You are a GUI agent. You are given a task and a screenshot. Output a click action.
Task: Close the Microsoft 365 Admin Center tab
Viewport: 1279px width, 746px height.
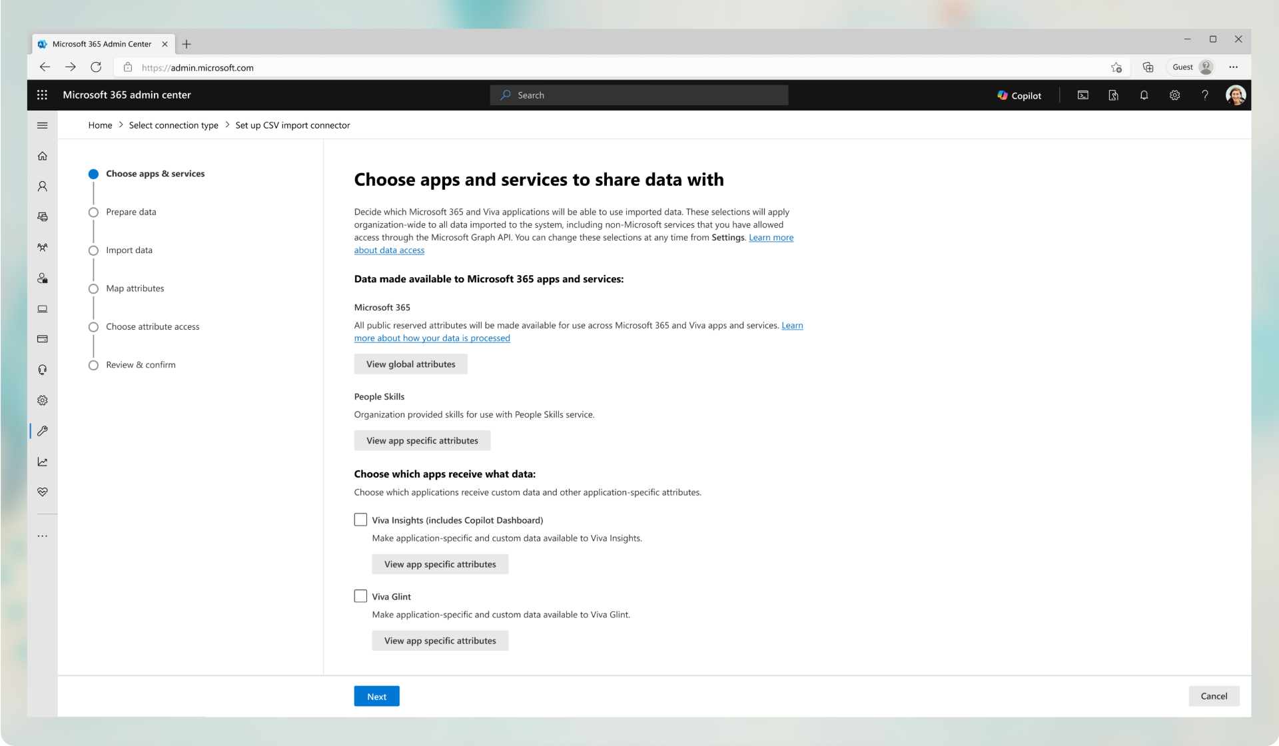[165, 44]
